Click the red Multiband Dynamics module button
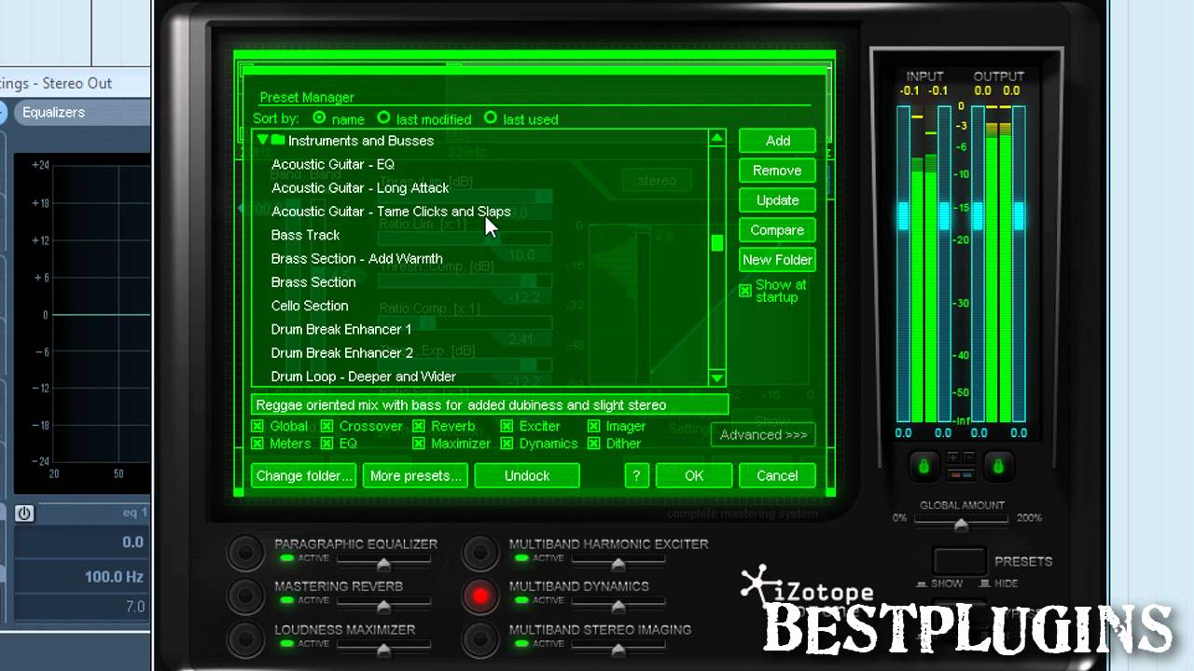The image size is (1194, 671). (x=481, y=596)
